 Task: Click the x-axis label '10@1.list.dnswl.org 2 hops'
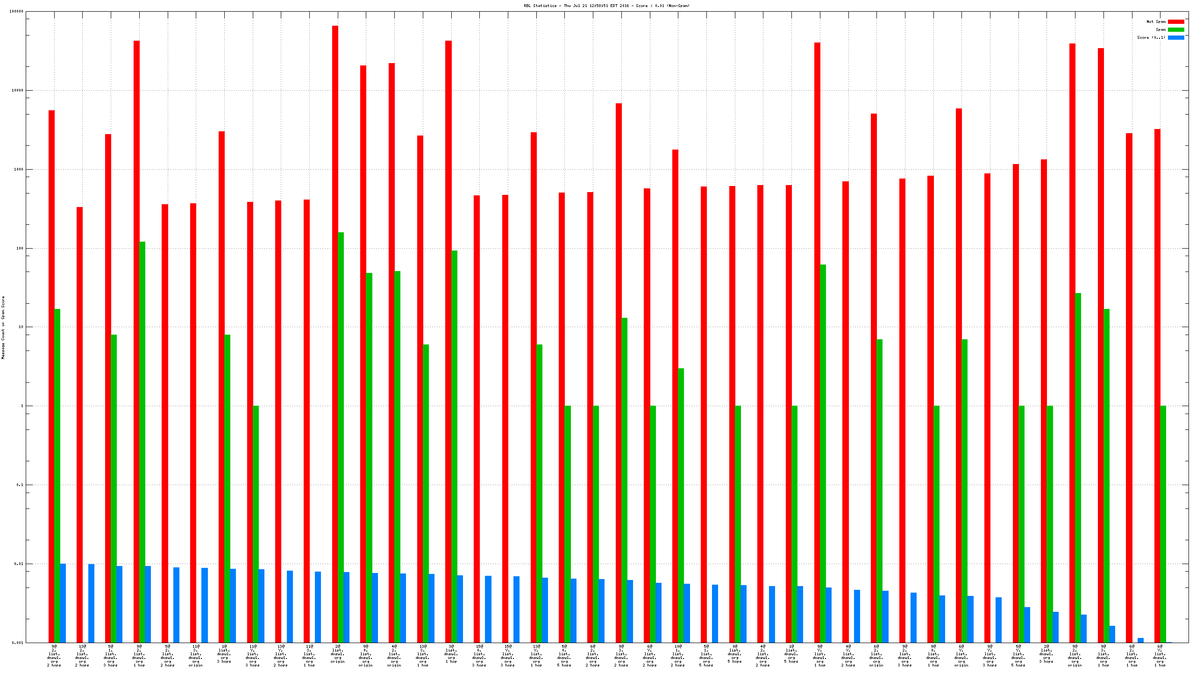pos(678,655)
